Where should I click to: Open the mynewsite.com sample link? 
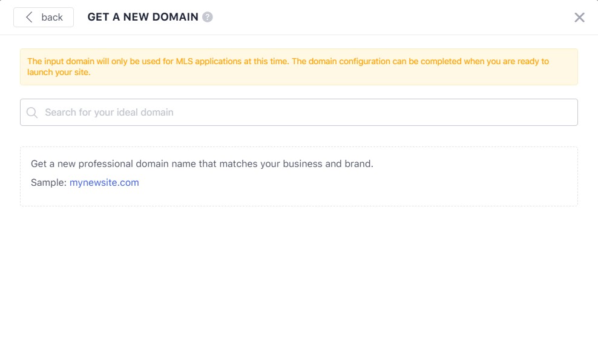point(104,182)
